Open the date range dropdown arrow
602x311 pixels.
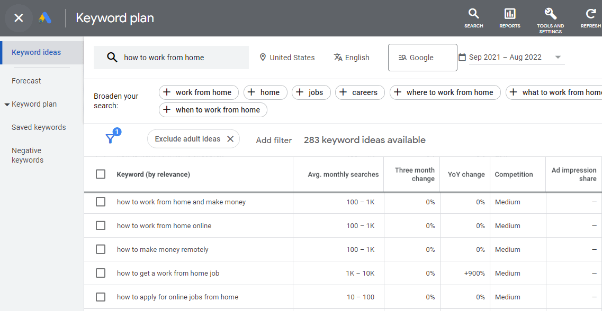(558, 58)
